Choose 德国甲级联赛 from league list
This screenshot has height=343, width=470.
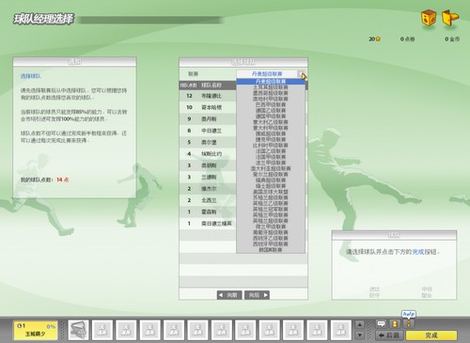271,117
